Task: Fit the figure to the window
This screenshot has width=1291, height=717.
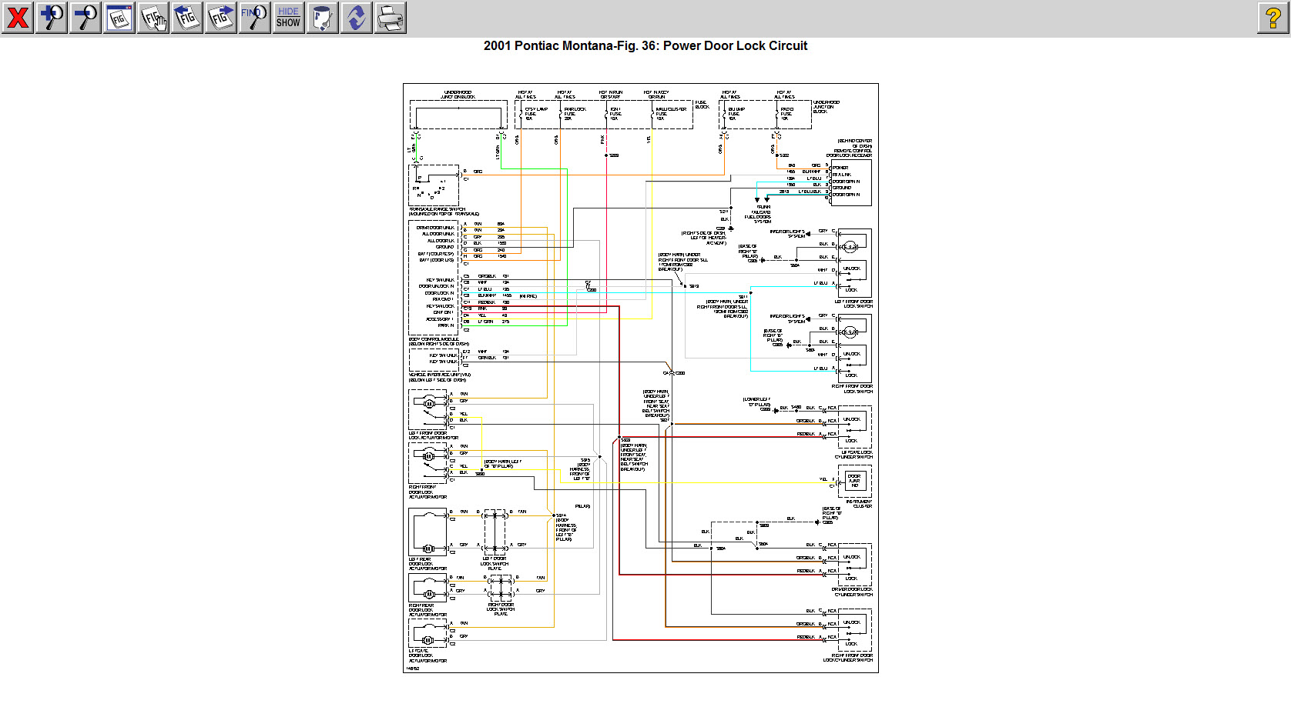Action: [x=119, y=18]
